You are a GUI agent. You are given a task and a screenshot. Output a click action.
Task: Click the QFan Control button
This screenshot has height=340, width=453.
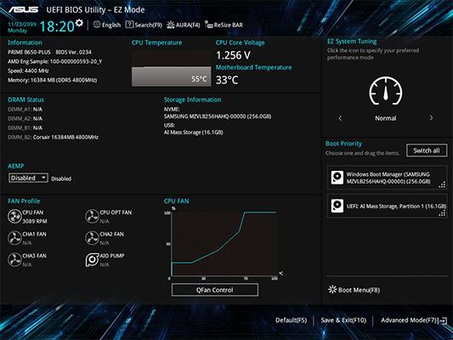(215, 290)
